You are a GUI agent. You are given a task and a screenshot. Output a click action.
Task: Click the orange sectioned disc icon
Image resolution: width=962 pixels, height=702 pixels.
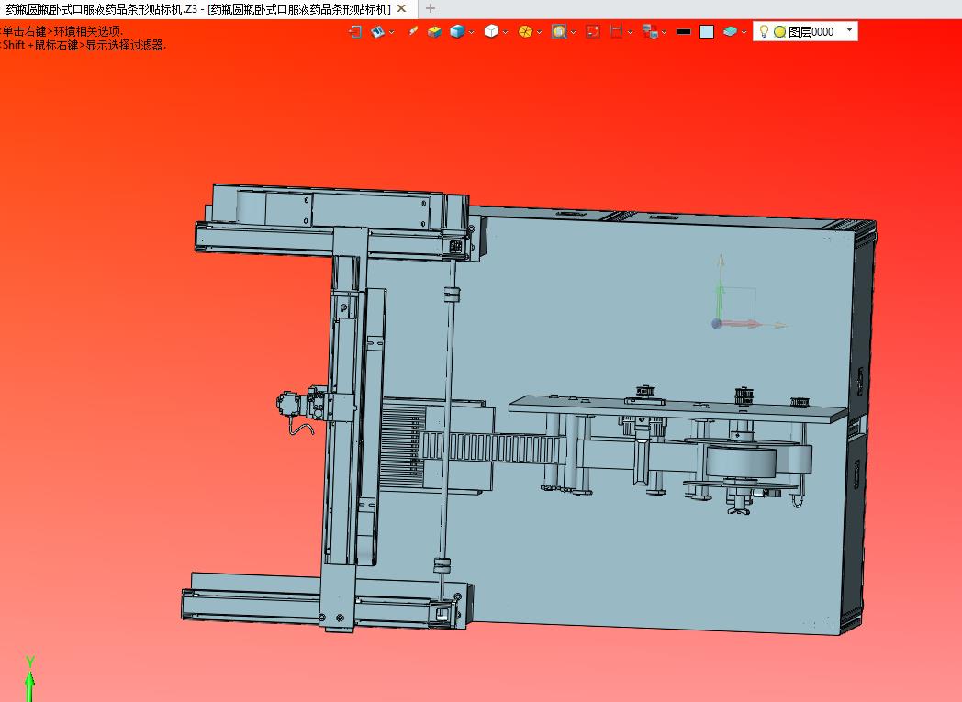pyautogui.click(x=525, y=31)
